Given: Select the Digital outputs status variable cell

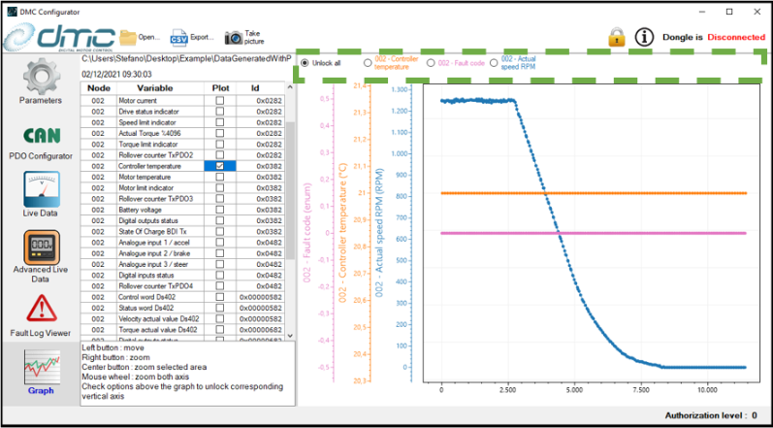Looking at the screenshot, I should pyautogui.click(x=160, y=220).
